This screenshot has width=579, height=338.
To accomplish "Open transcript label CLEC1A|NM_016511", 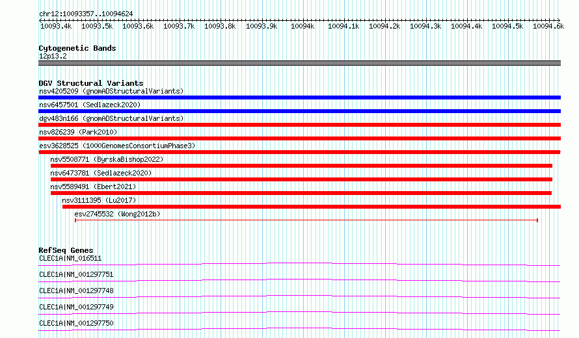I will [x=70, y=258].
